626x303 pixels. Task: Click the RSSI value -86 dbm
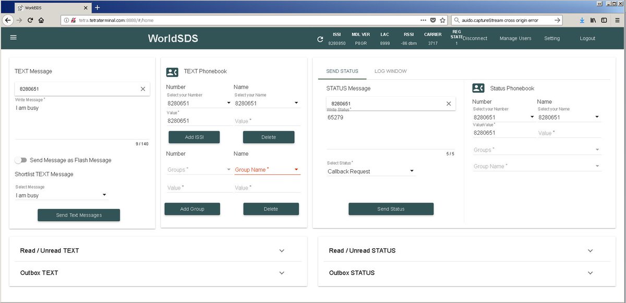point(408,43)
